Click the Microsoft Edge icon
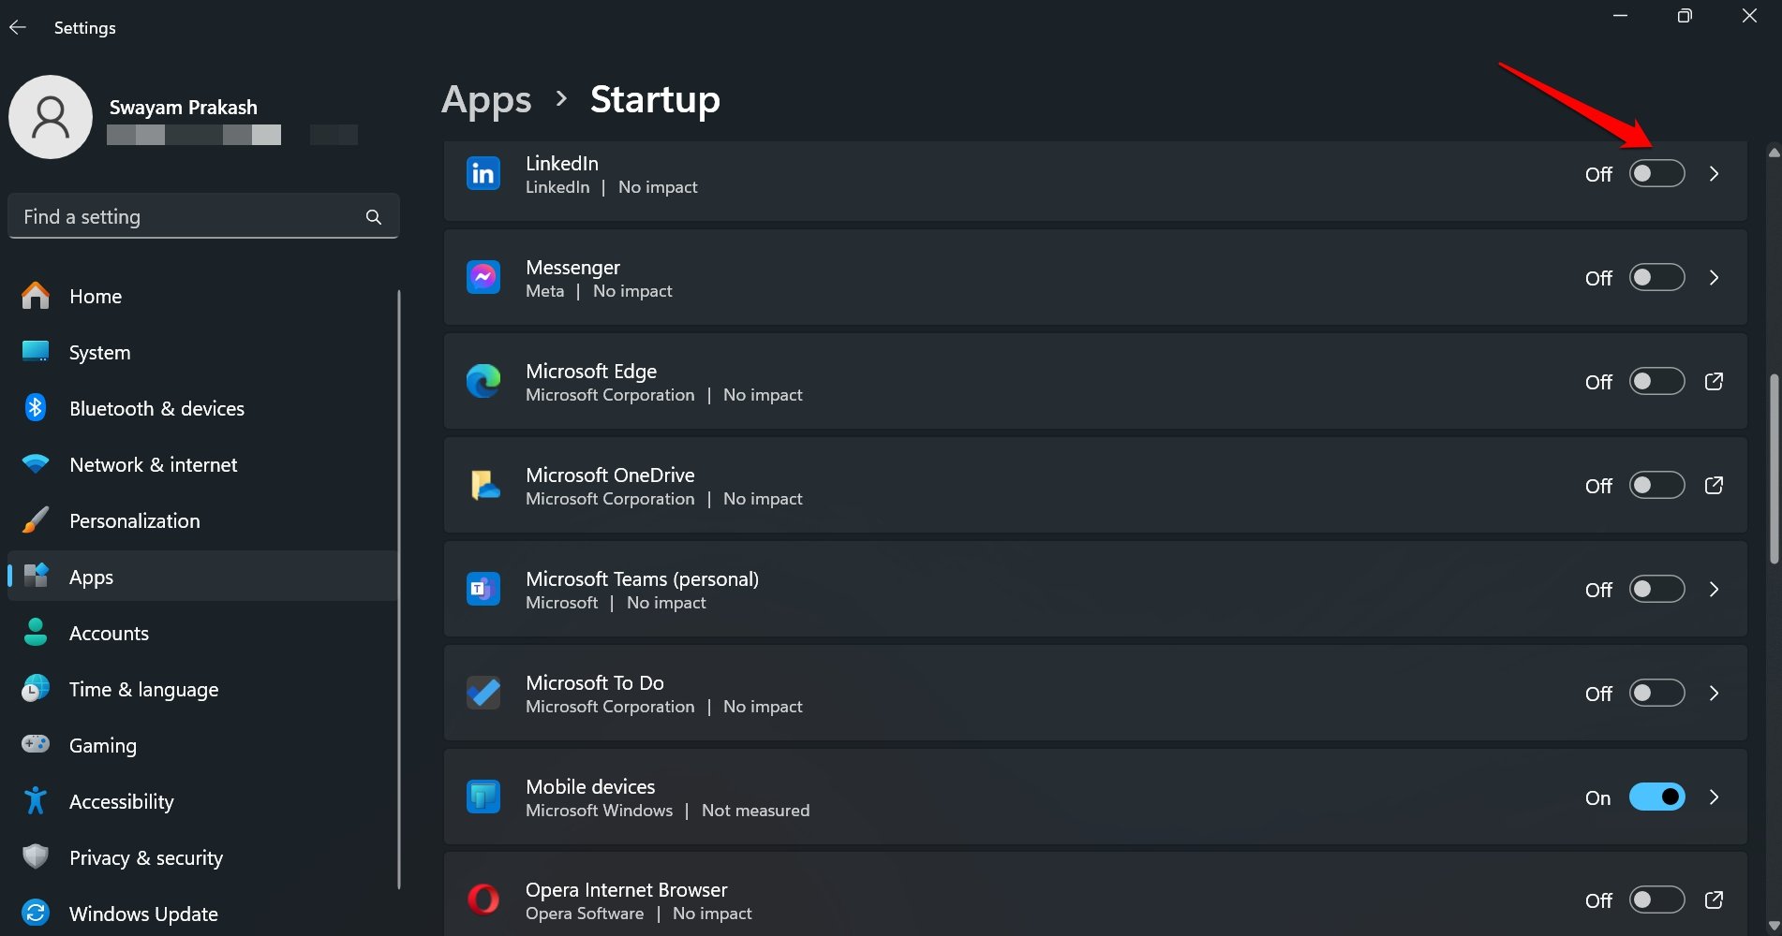The image size is (1782, 936). (483, 382)
